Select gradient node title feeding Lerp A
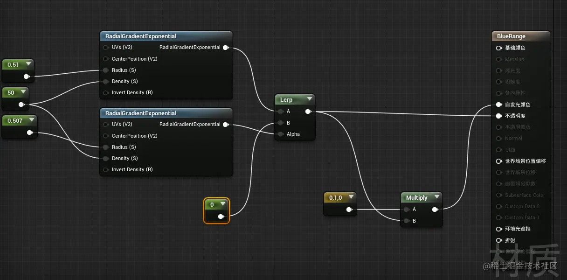The height and width of the screenshot is (280, 567). click(141, 36)
